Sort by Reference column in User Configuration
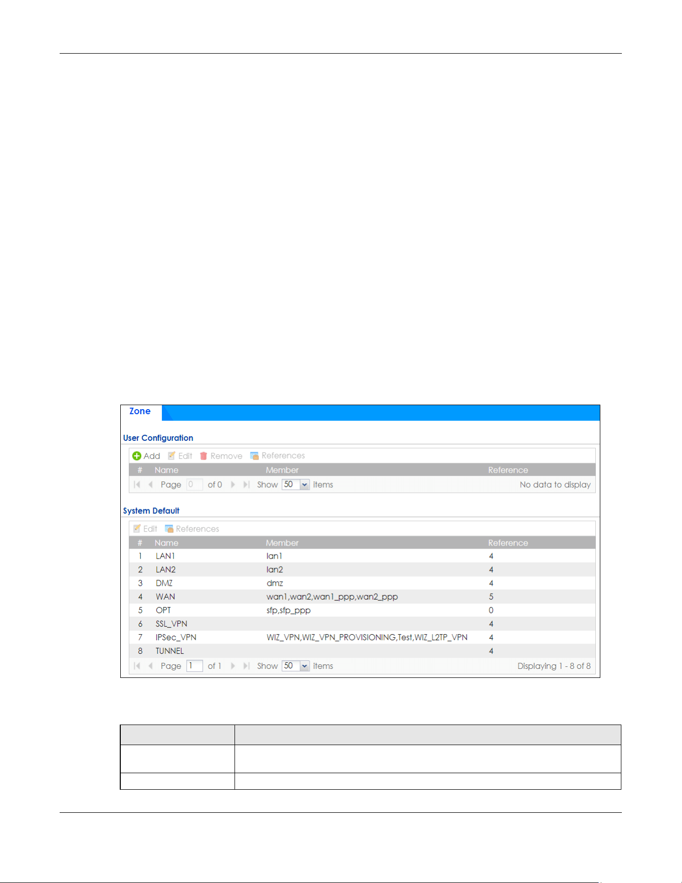Viewport: 682px width, 883px height. pos(508,470)
